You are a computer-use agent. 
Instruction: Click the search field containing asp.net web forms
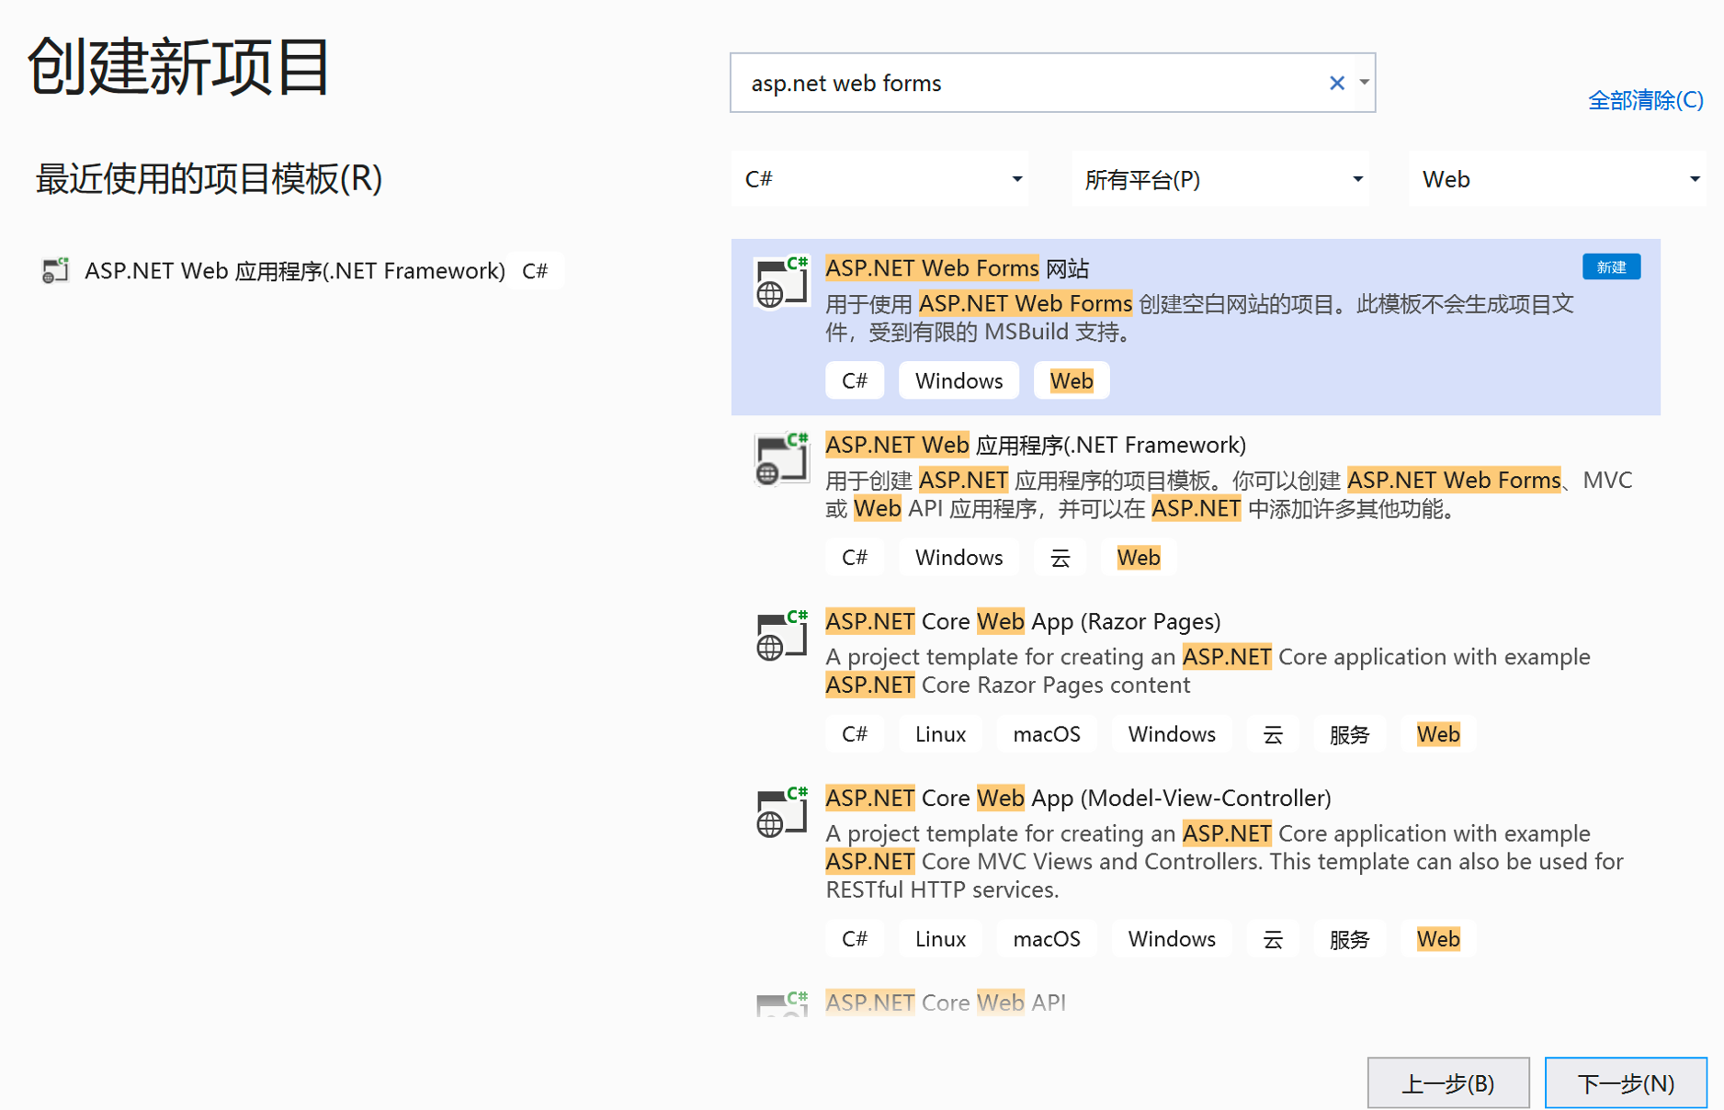[x=1052, y=83]
